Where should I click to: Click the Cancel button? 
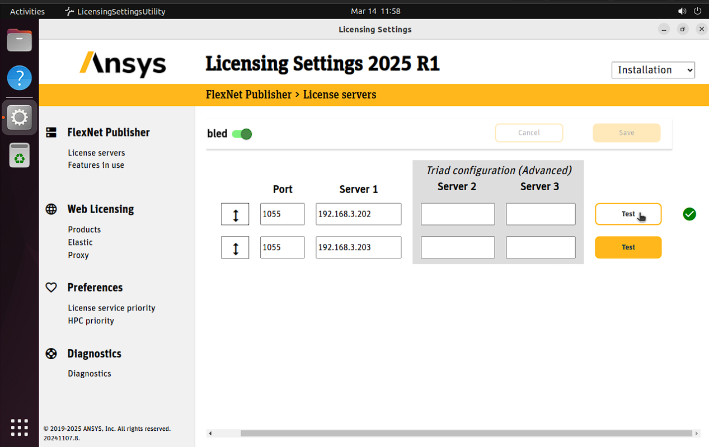tap(529, 133)
